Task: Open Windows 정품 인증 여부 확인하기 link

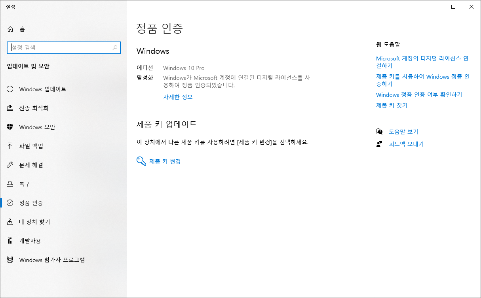Action: (419, 95)
